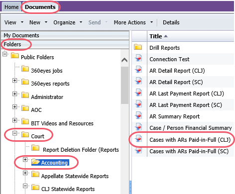Select the AR Detail Report (SC) title
Image resolution: width=235 pixels, height=194 pixels.
coord(176,82)
